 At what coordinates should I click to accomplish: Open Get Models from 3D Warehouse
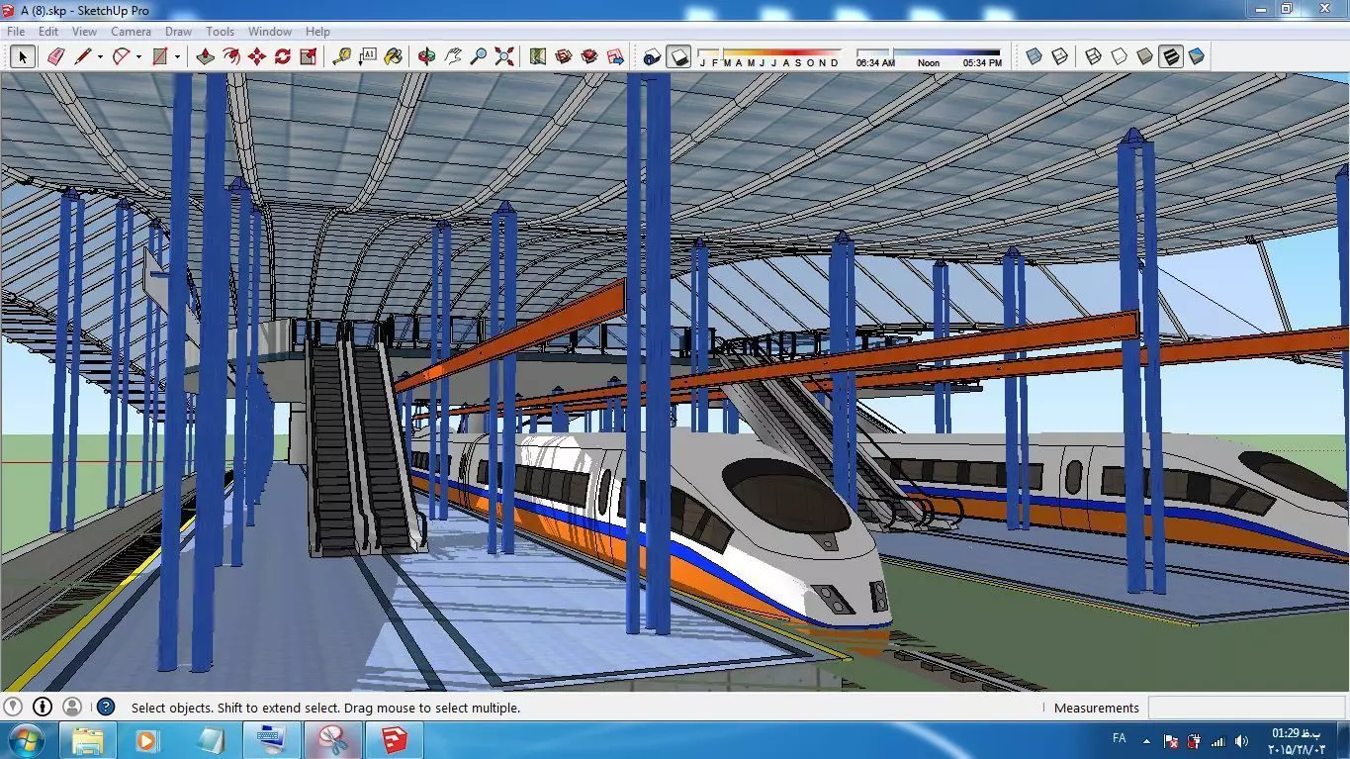(x=564, y=56)
